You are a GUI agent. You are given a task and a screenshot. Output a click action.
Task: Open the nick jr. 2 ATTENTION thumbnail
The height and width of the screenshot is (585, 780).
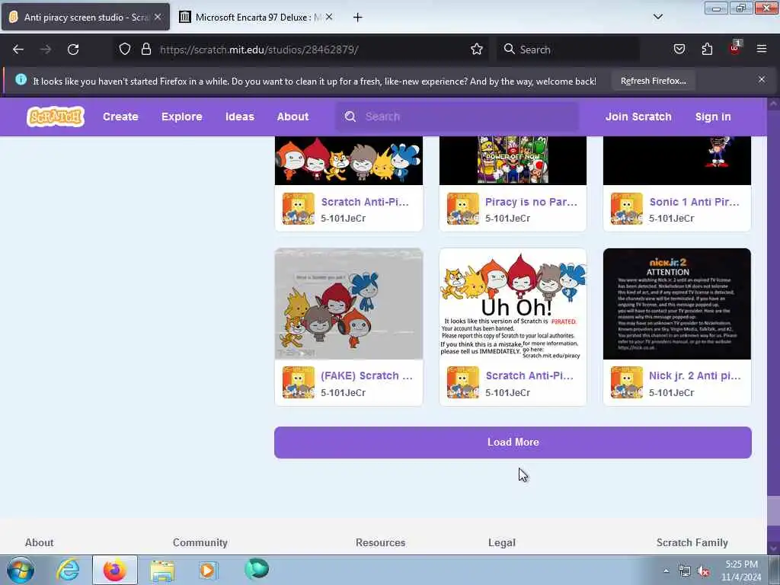pos(677,303)
